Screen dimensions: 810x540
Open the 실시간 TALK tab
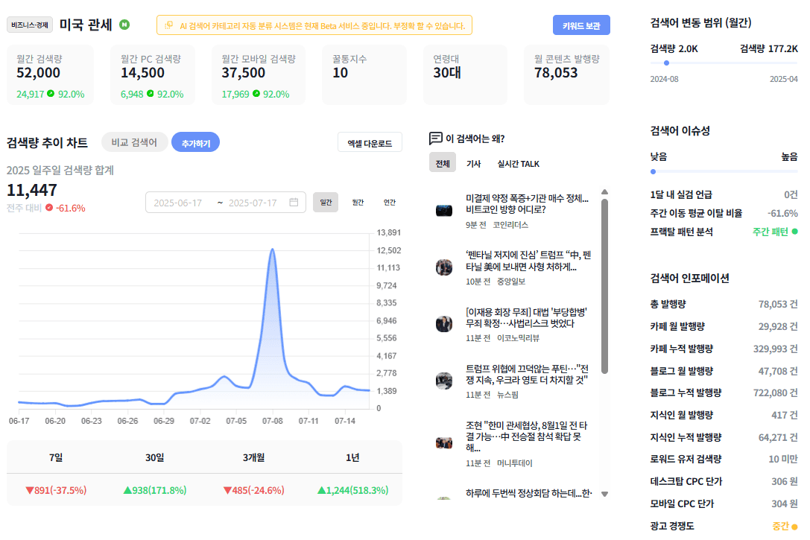pyautogui.click(x=518, y=164)
